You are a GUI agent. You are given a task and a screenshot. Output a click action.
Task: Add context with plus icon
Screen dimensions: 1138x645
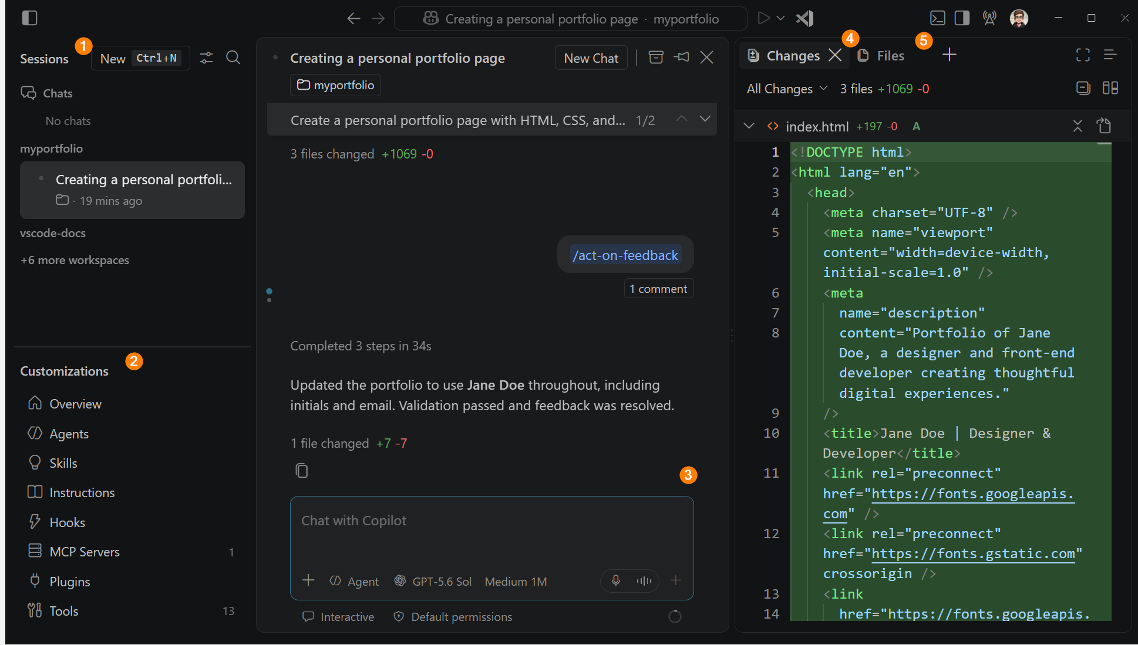(308, 580)
